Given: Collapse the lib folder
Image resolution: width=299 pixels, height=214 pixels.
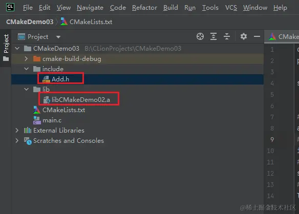Looking at the screenshot, I should pyautogui.click(x=27, y=89).
